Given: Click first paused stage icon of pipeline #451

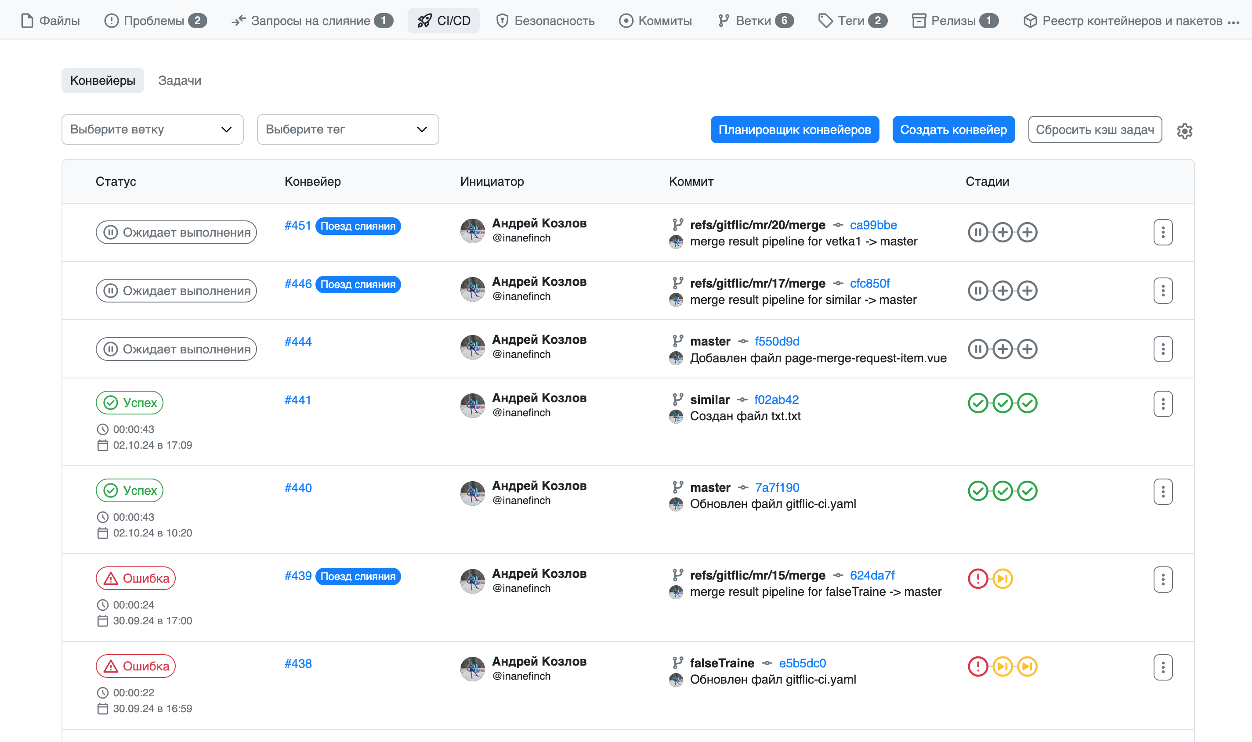Looking at the screenshot, I should pos(977,232).
